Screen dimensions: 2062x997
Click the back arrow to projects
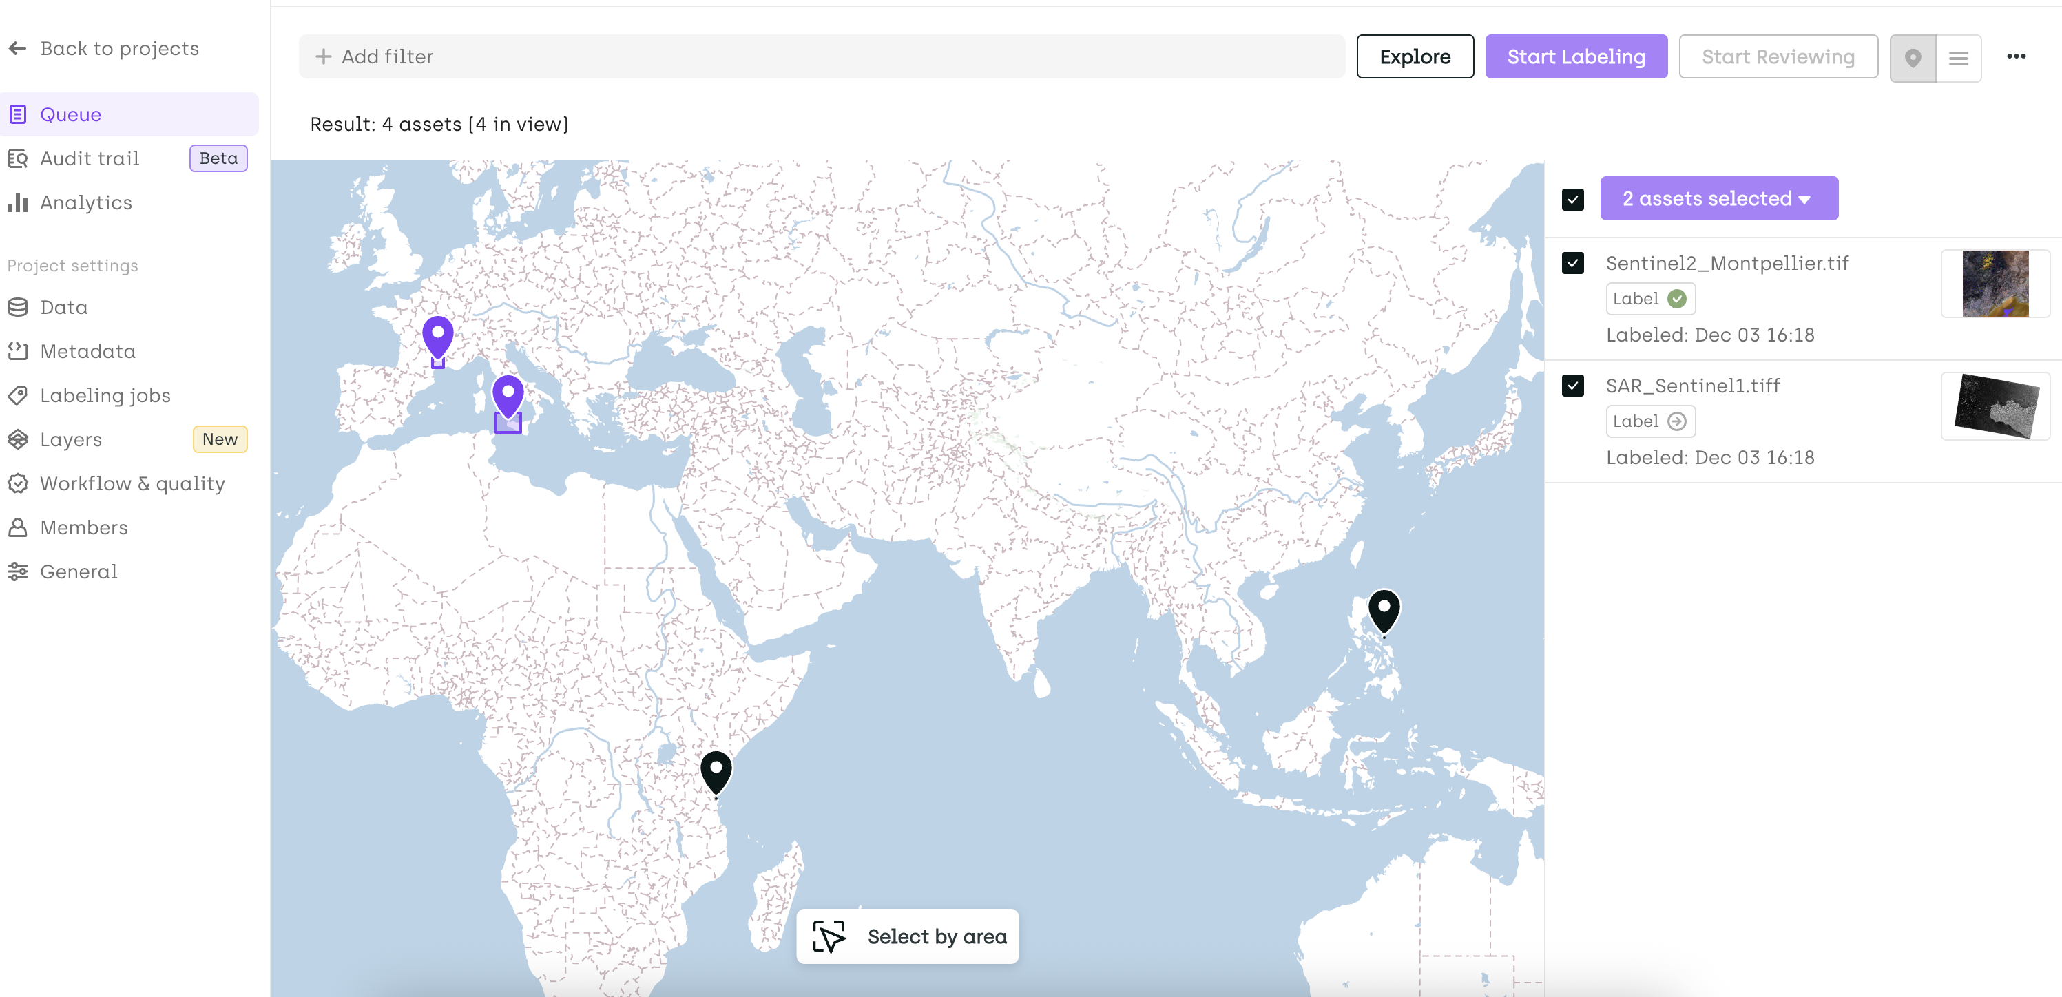(x=18, y=49)
